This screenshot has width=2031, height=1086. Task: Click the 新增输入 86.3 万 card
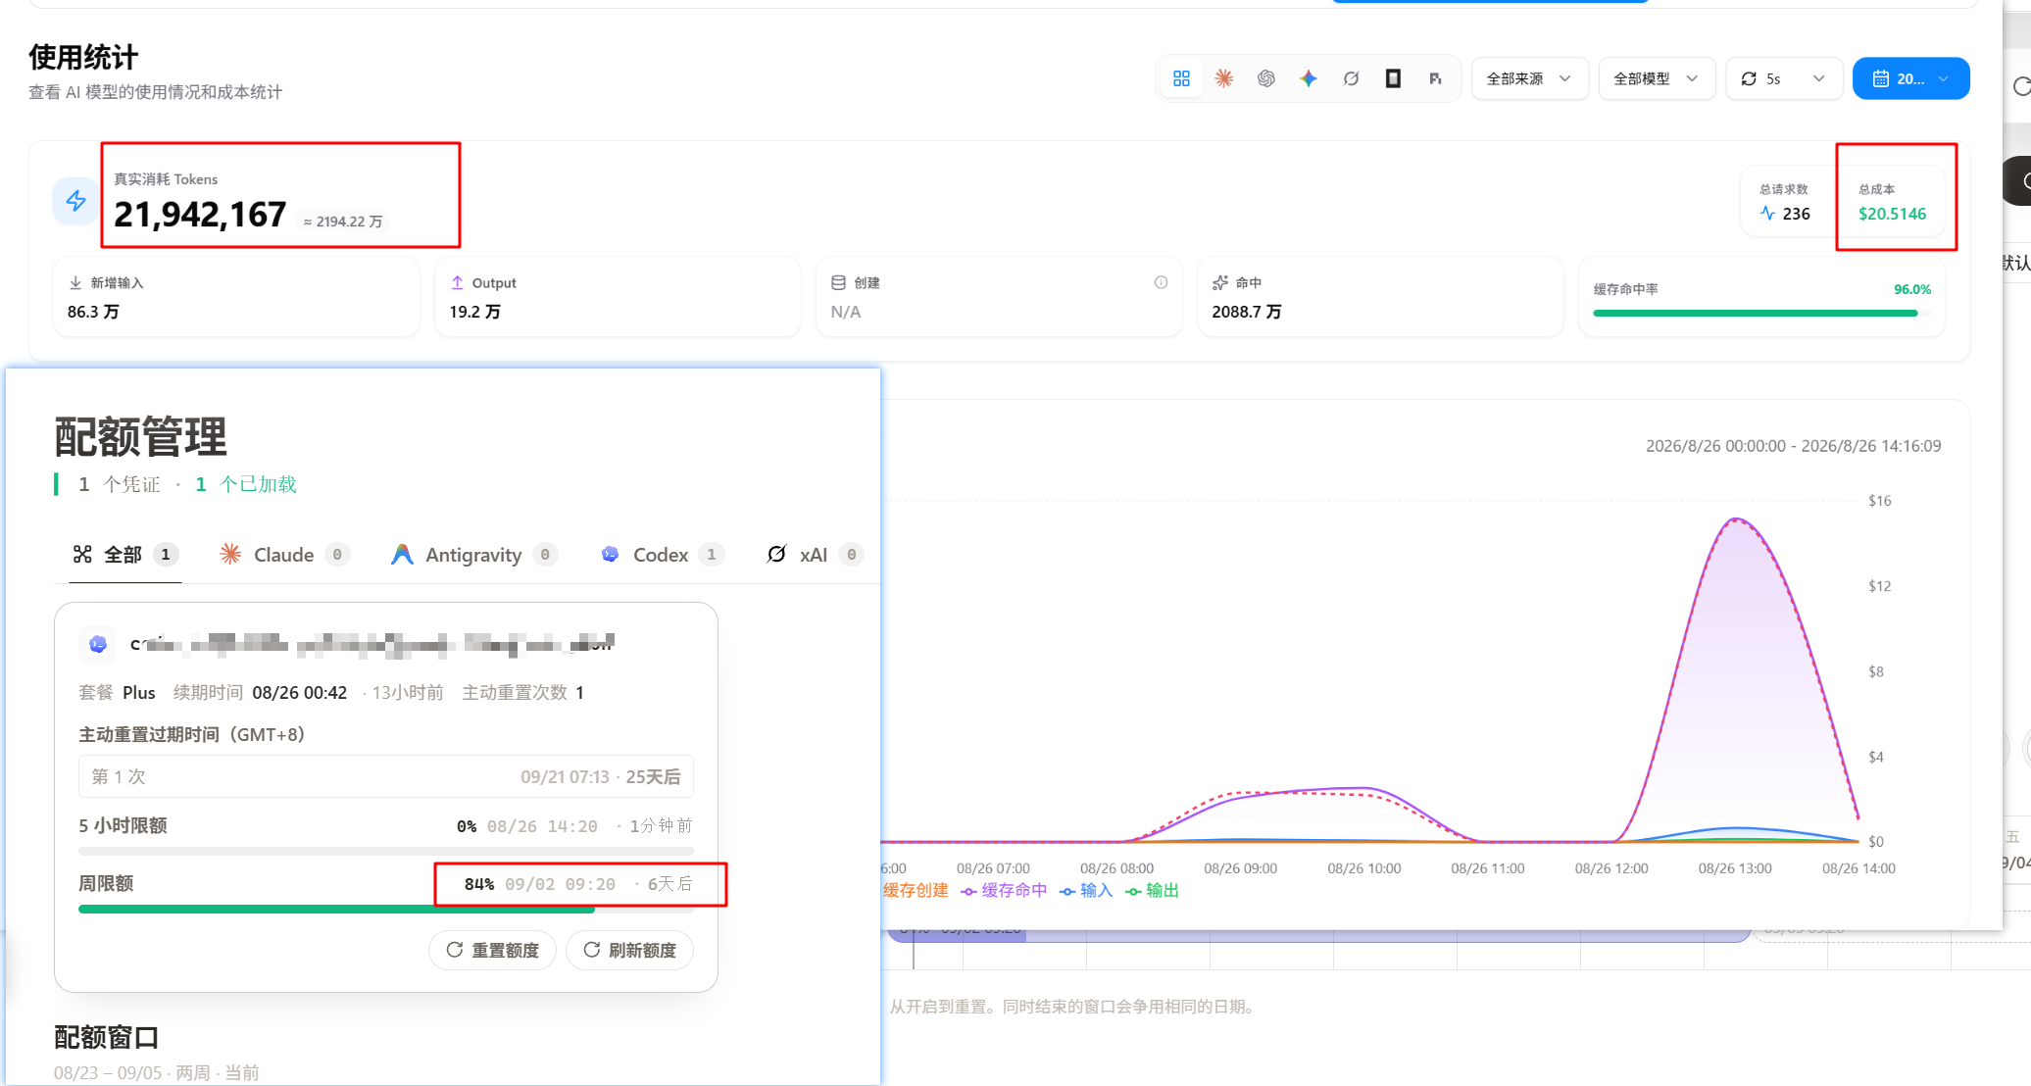coord(236,297)
